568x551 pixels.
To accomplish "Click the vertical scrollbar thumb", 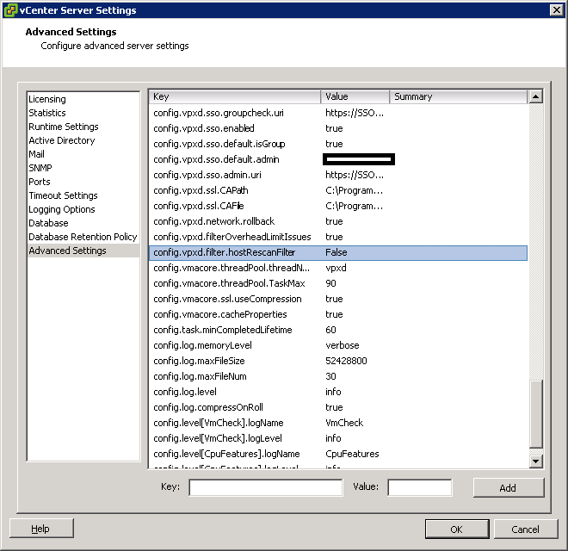I will click(536, 413).
